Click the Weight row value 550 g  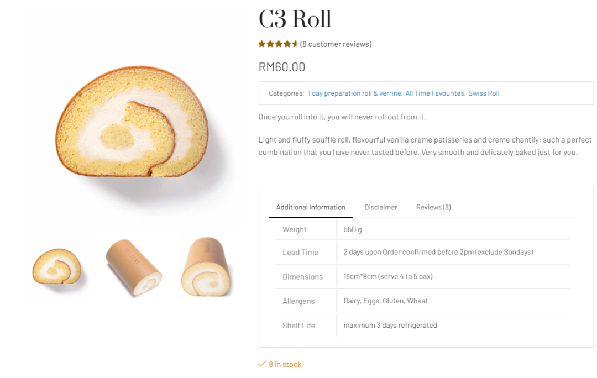coord(353,229)
